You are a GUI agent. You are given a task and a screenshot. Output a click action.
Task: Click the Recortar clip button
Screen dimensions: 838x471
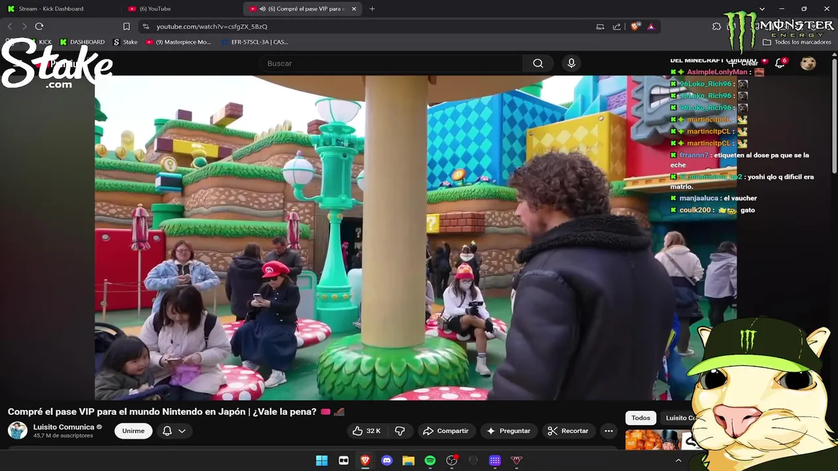pyautogui.click(x=568, y=431)
